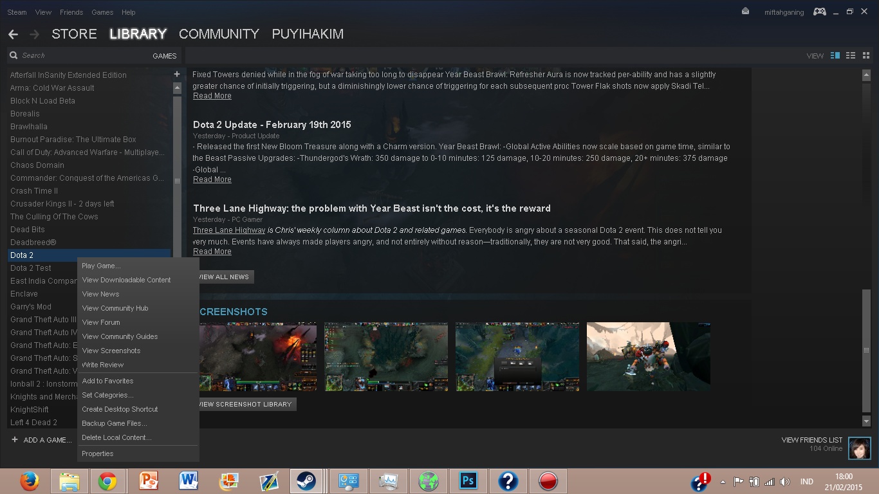Go to the STORE tab
Viewport: 879px width, 494px height.
tap(74, 34)
